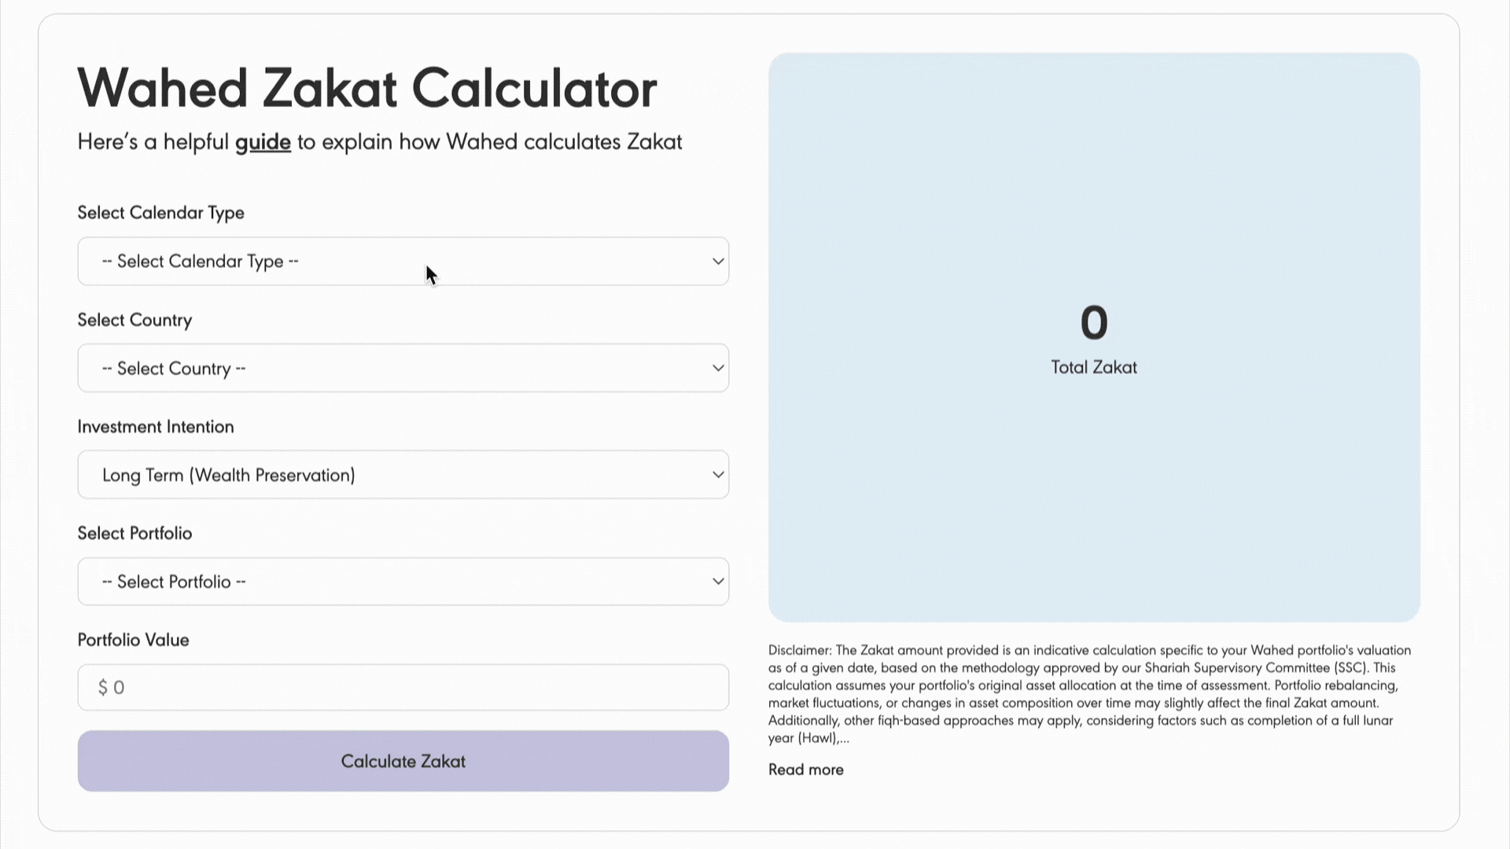Click the Investment Intention chevron icon
Viewport: 1510px width, 849px height.
(x=716, y=474)
